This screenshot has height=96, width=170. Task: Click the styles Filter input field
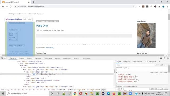click(x=135, y=65)
